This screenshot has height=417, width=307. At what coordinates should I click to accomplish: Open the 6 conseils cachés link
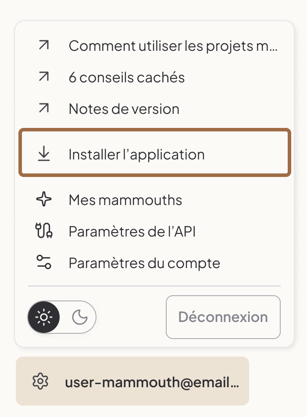pos(126,77)
